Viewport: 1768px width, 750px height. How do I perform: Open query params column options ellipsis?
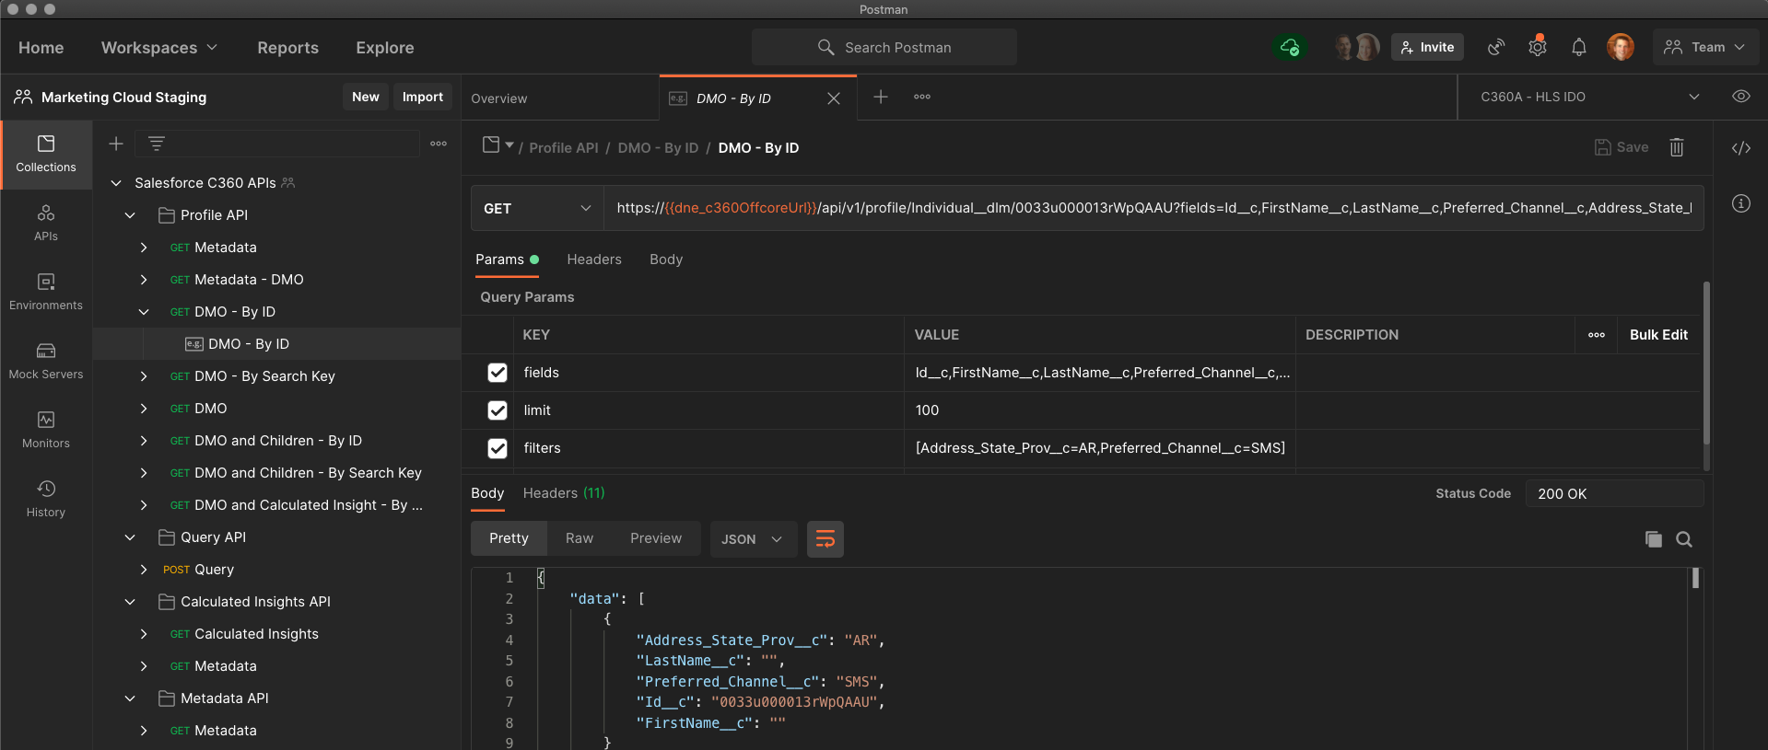[1597, 335]
